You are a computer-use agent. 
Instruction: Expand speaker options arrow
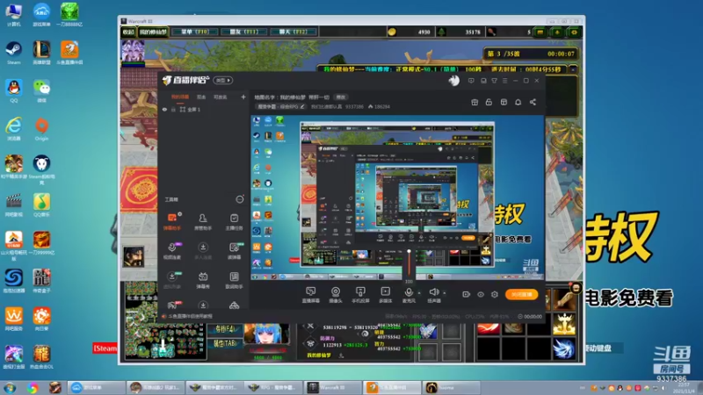(x=445, y=293)
